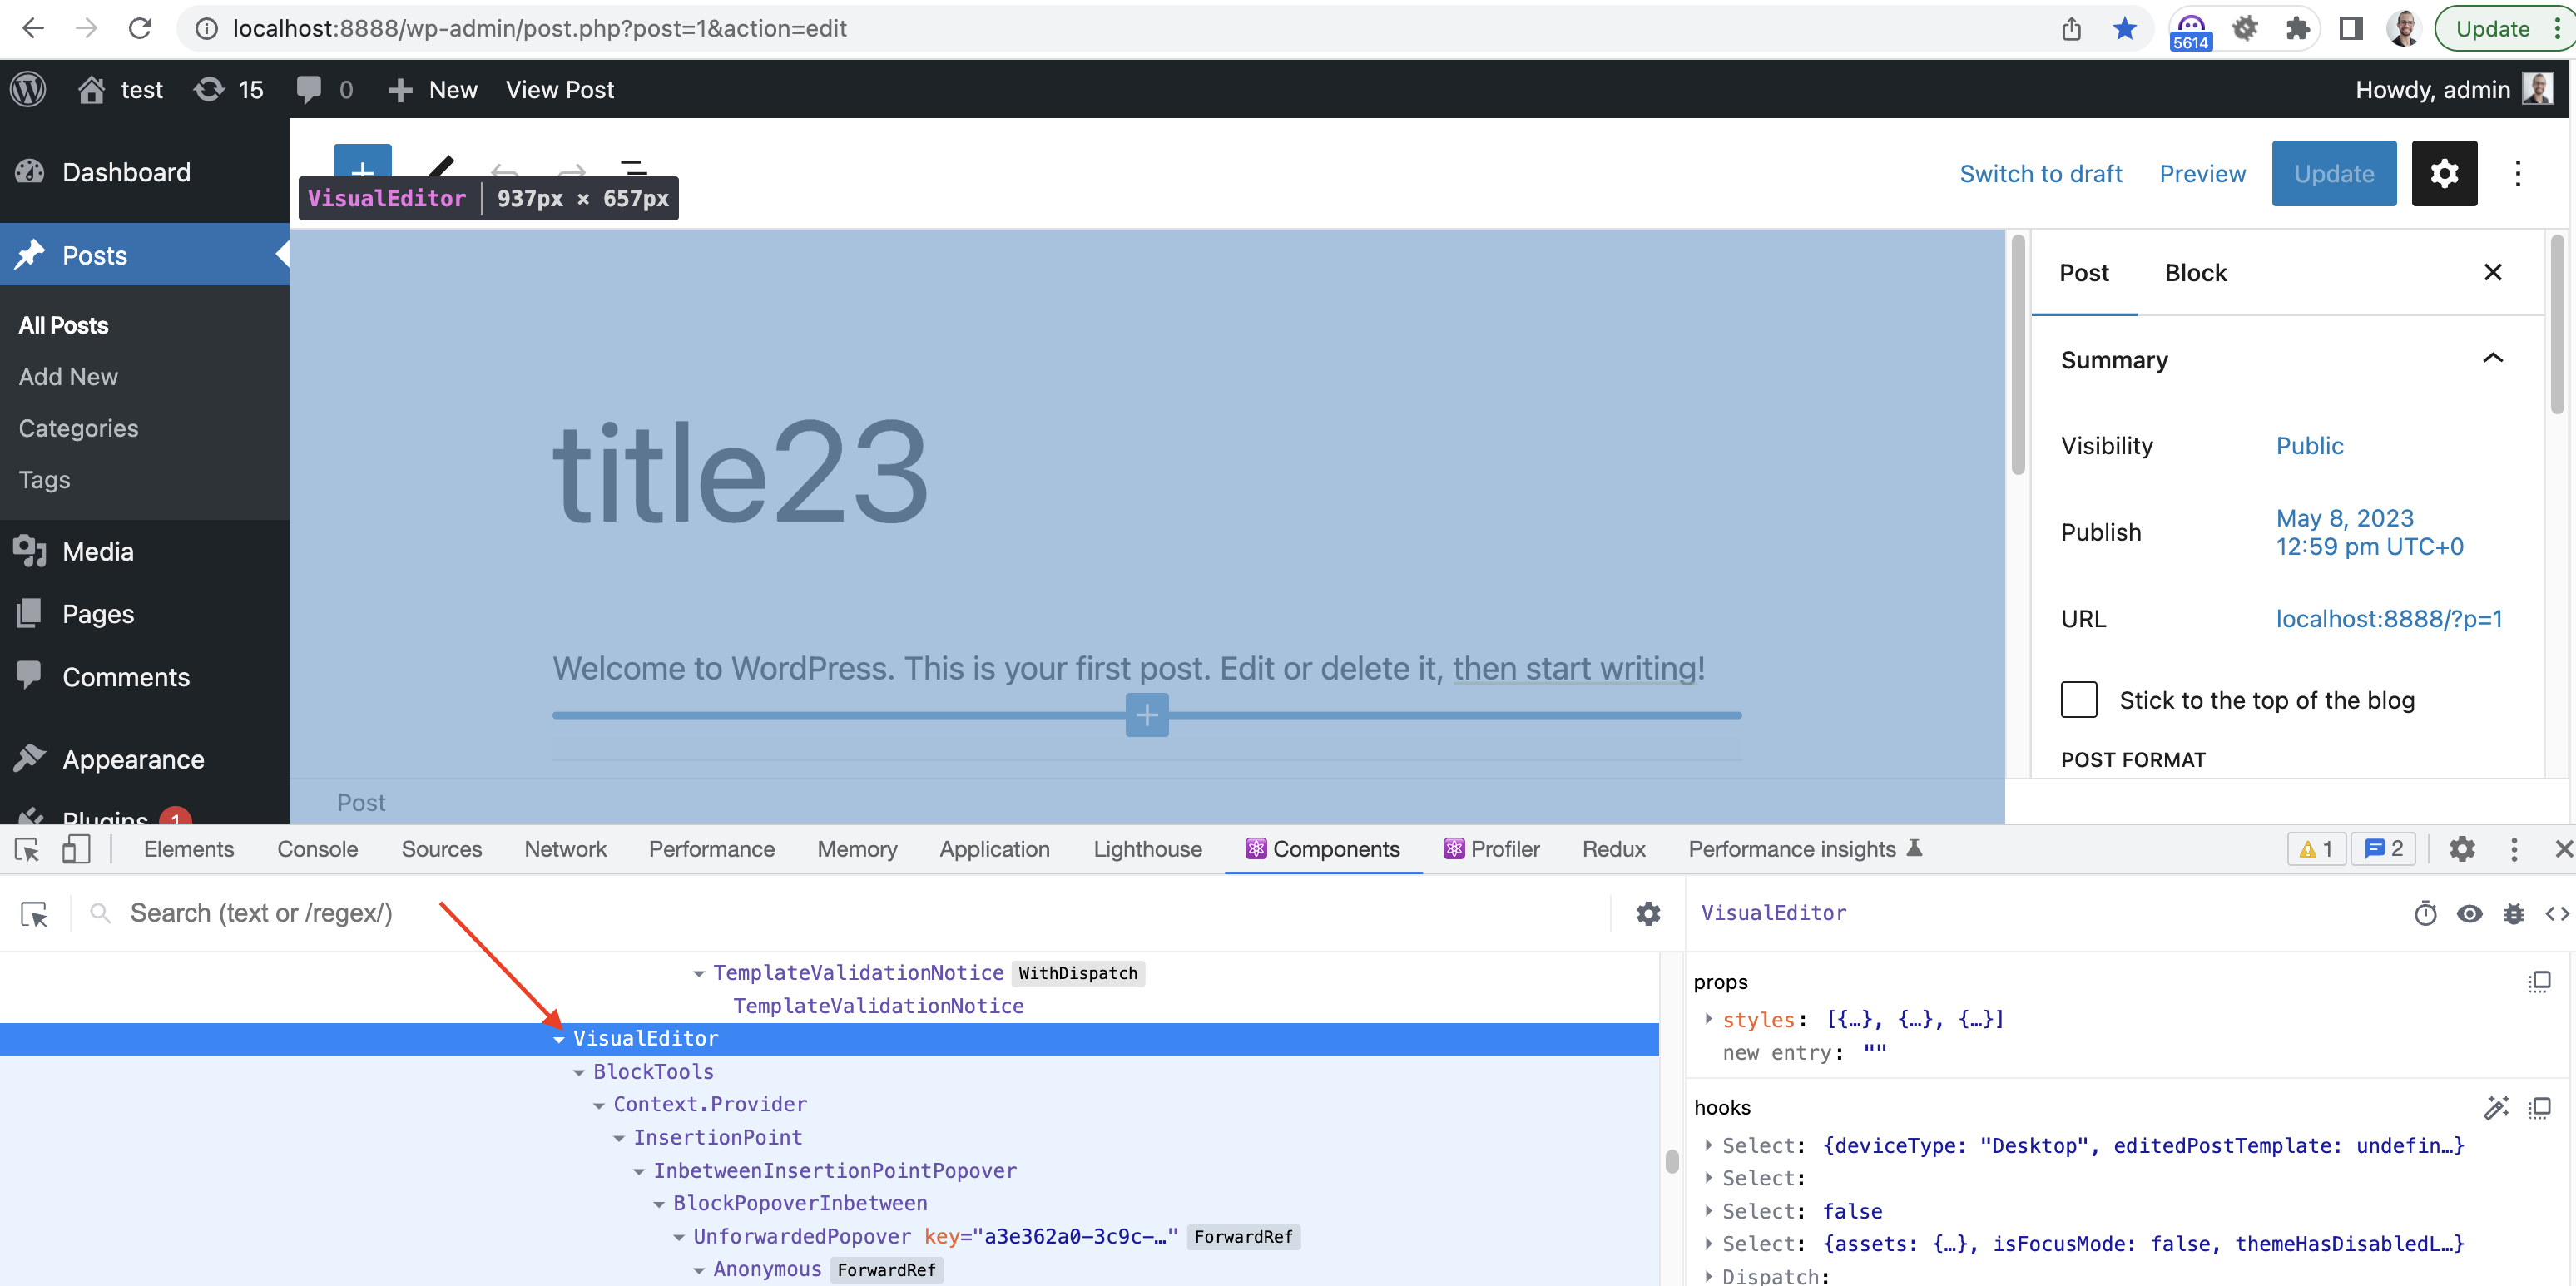Change publish date May 8, 2023
2576x1286 pixels.
[x=2369, y=532]
